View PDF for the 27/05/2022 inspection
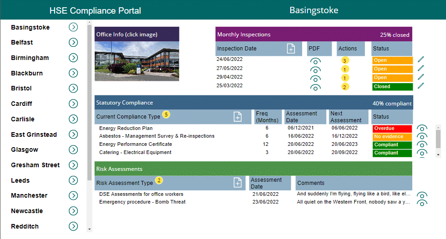The height and width of the screenshot is (239, 446). 315,70
